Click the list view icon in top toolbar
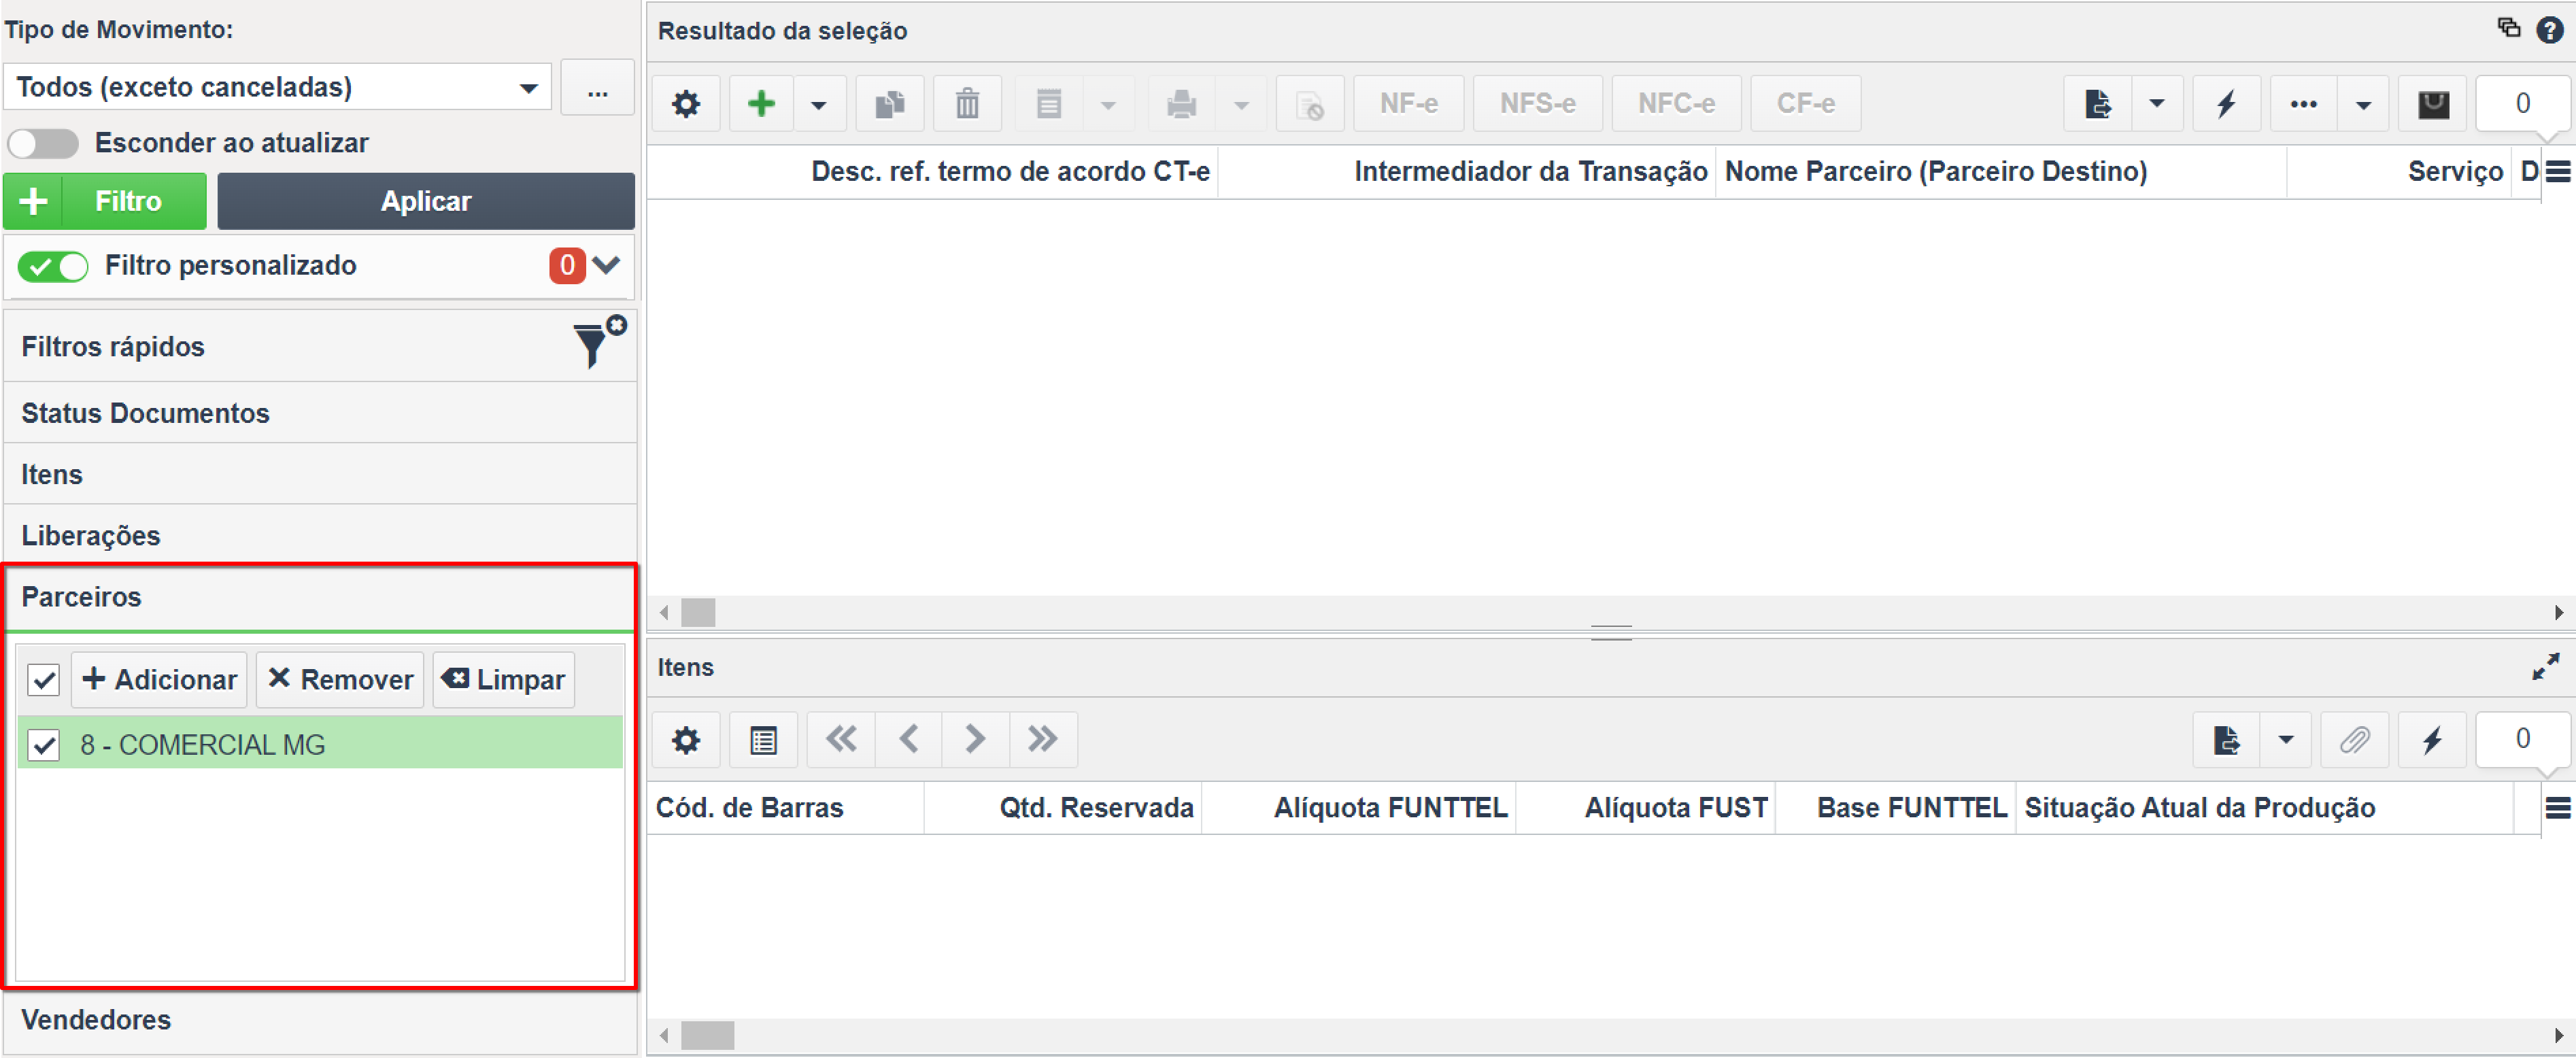This screenshot has height=1058, width=2576. click(1049, 104)
